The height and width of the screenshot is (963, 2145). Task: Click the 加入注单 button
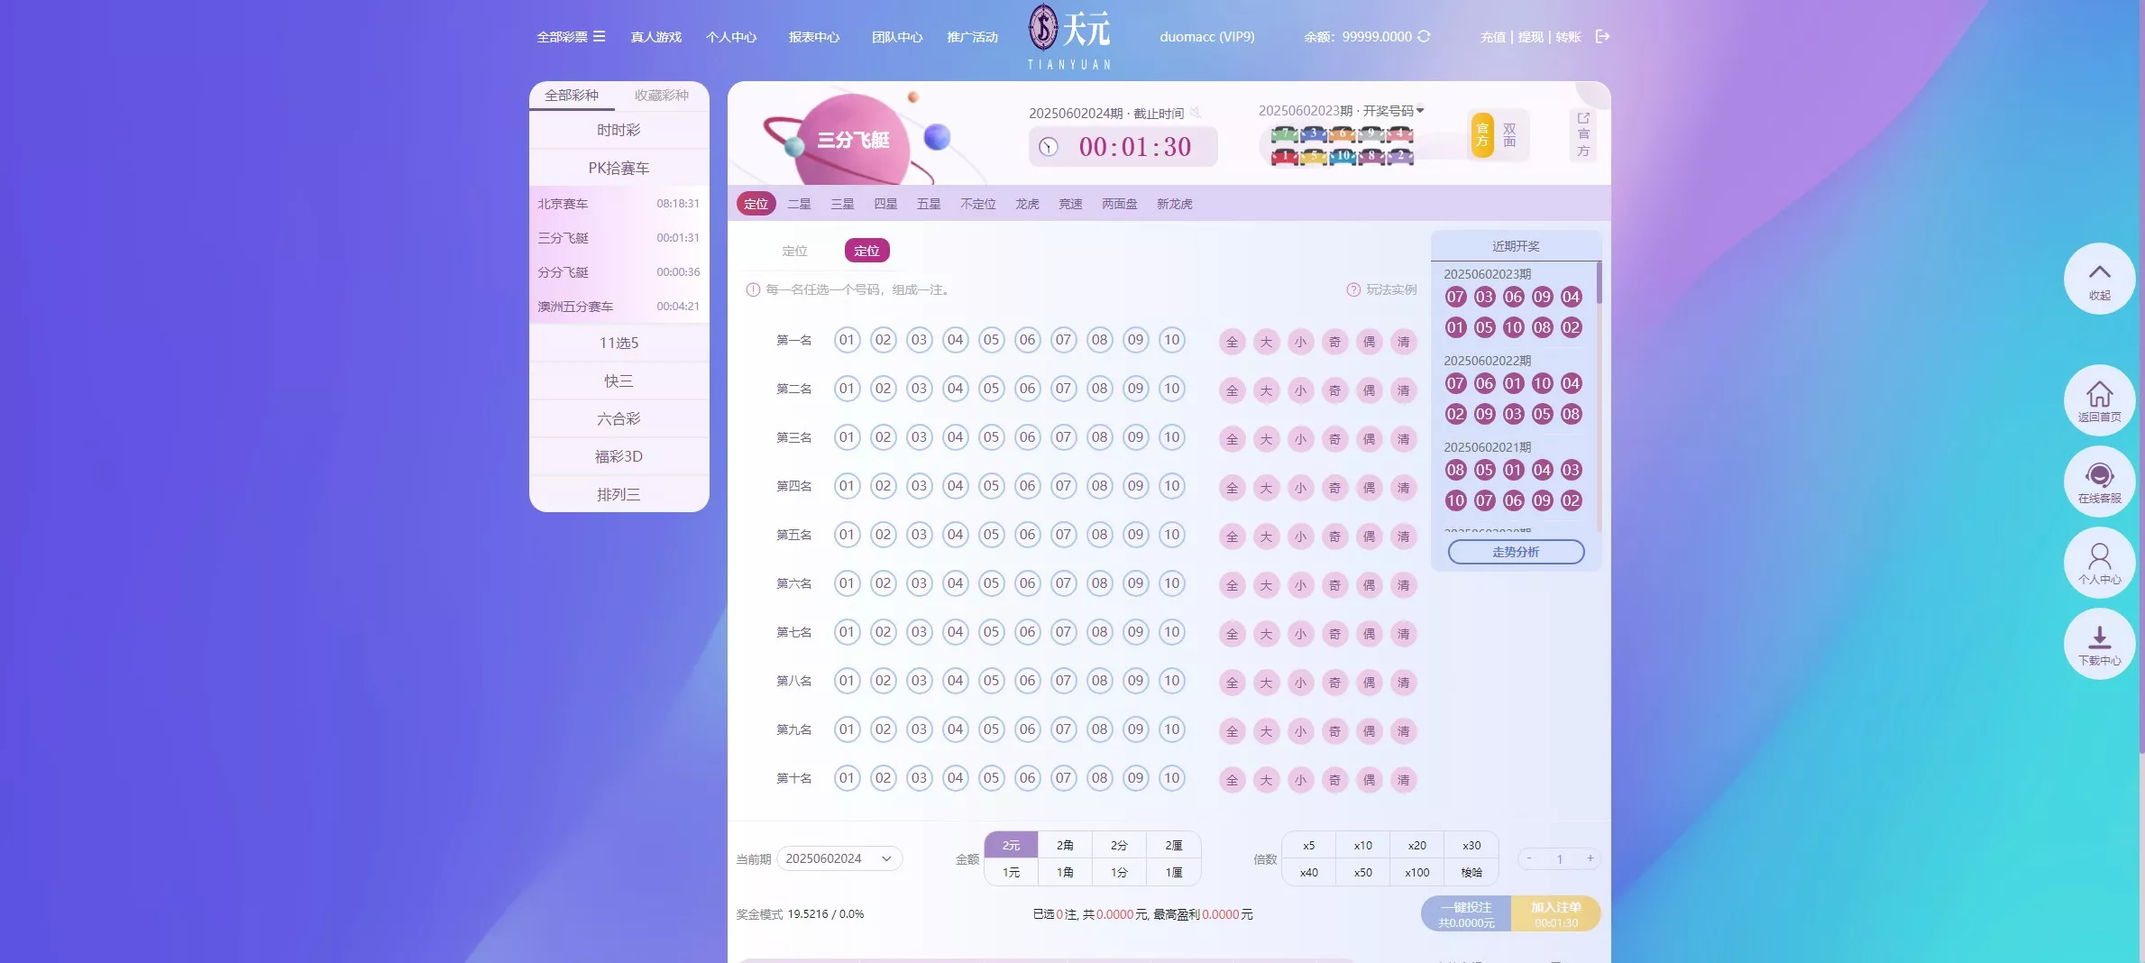coord(1555,913)
